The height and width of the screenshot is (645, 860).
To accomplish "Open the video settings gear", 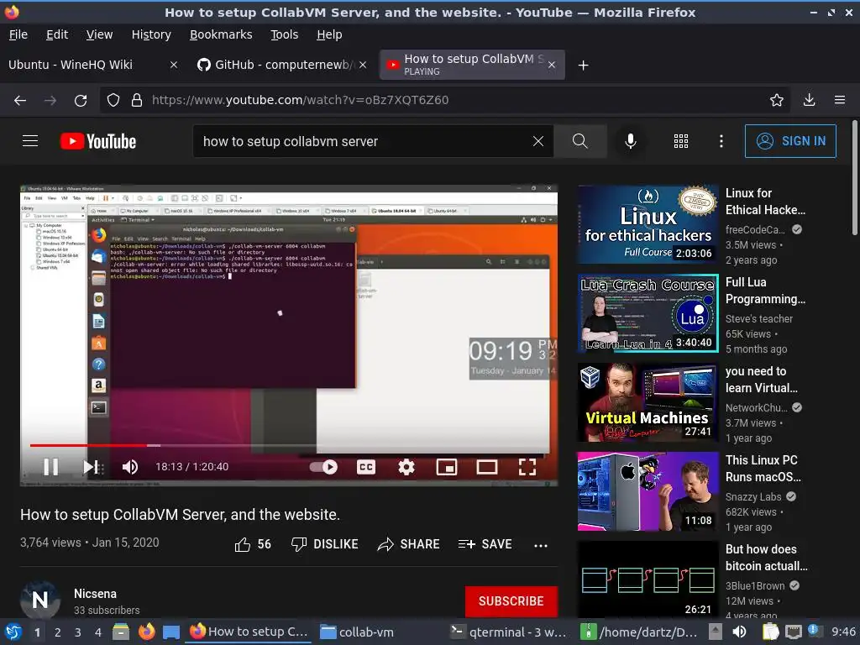I will click(x=406, y=467).
